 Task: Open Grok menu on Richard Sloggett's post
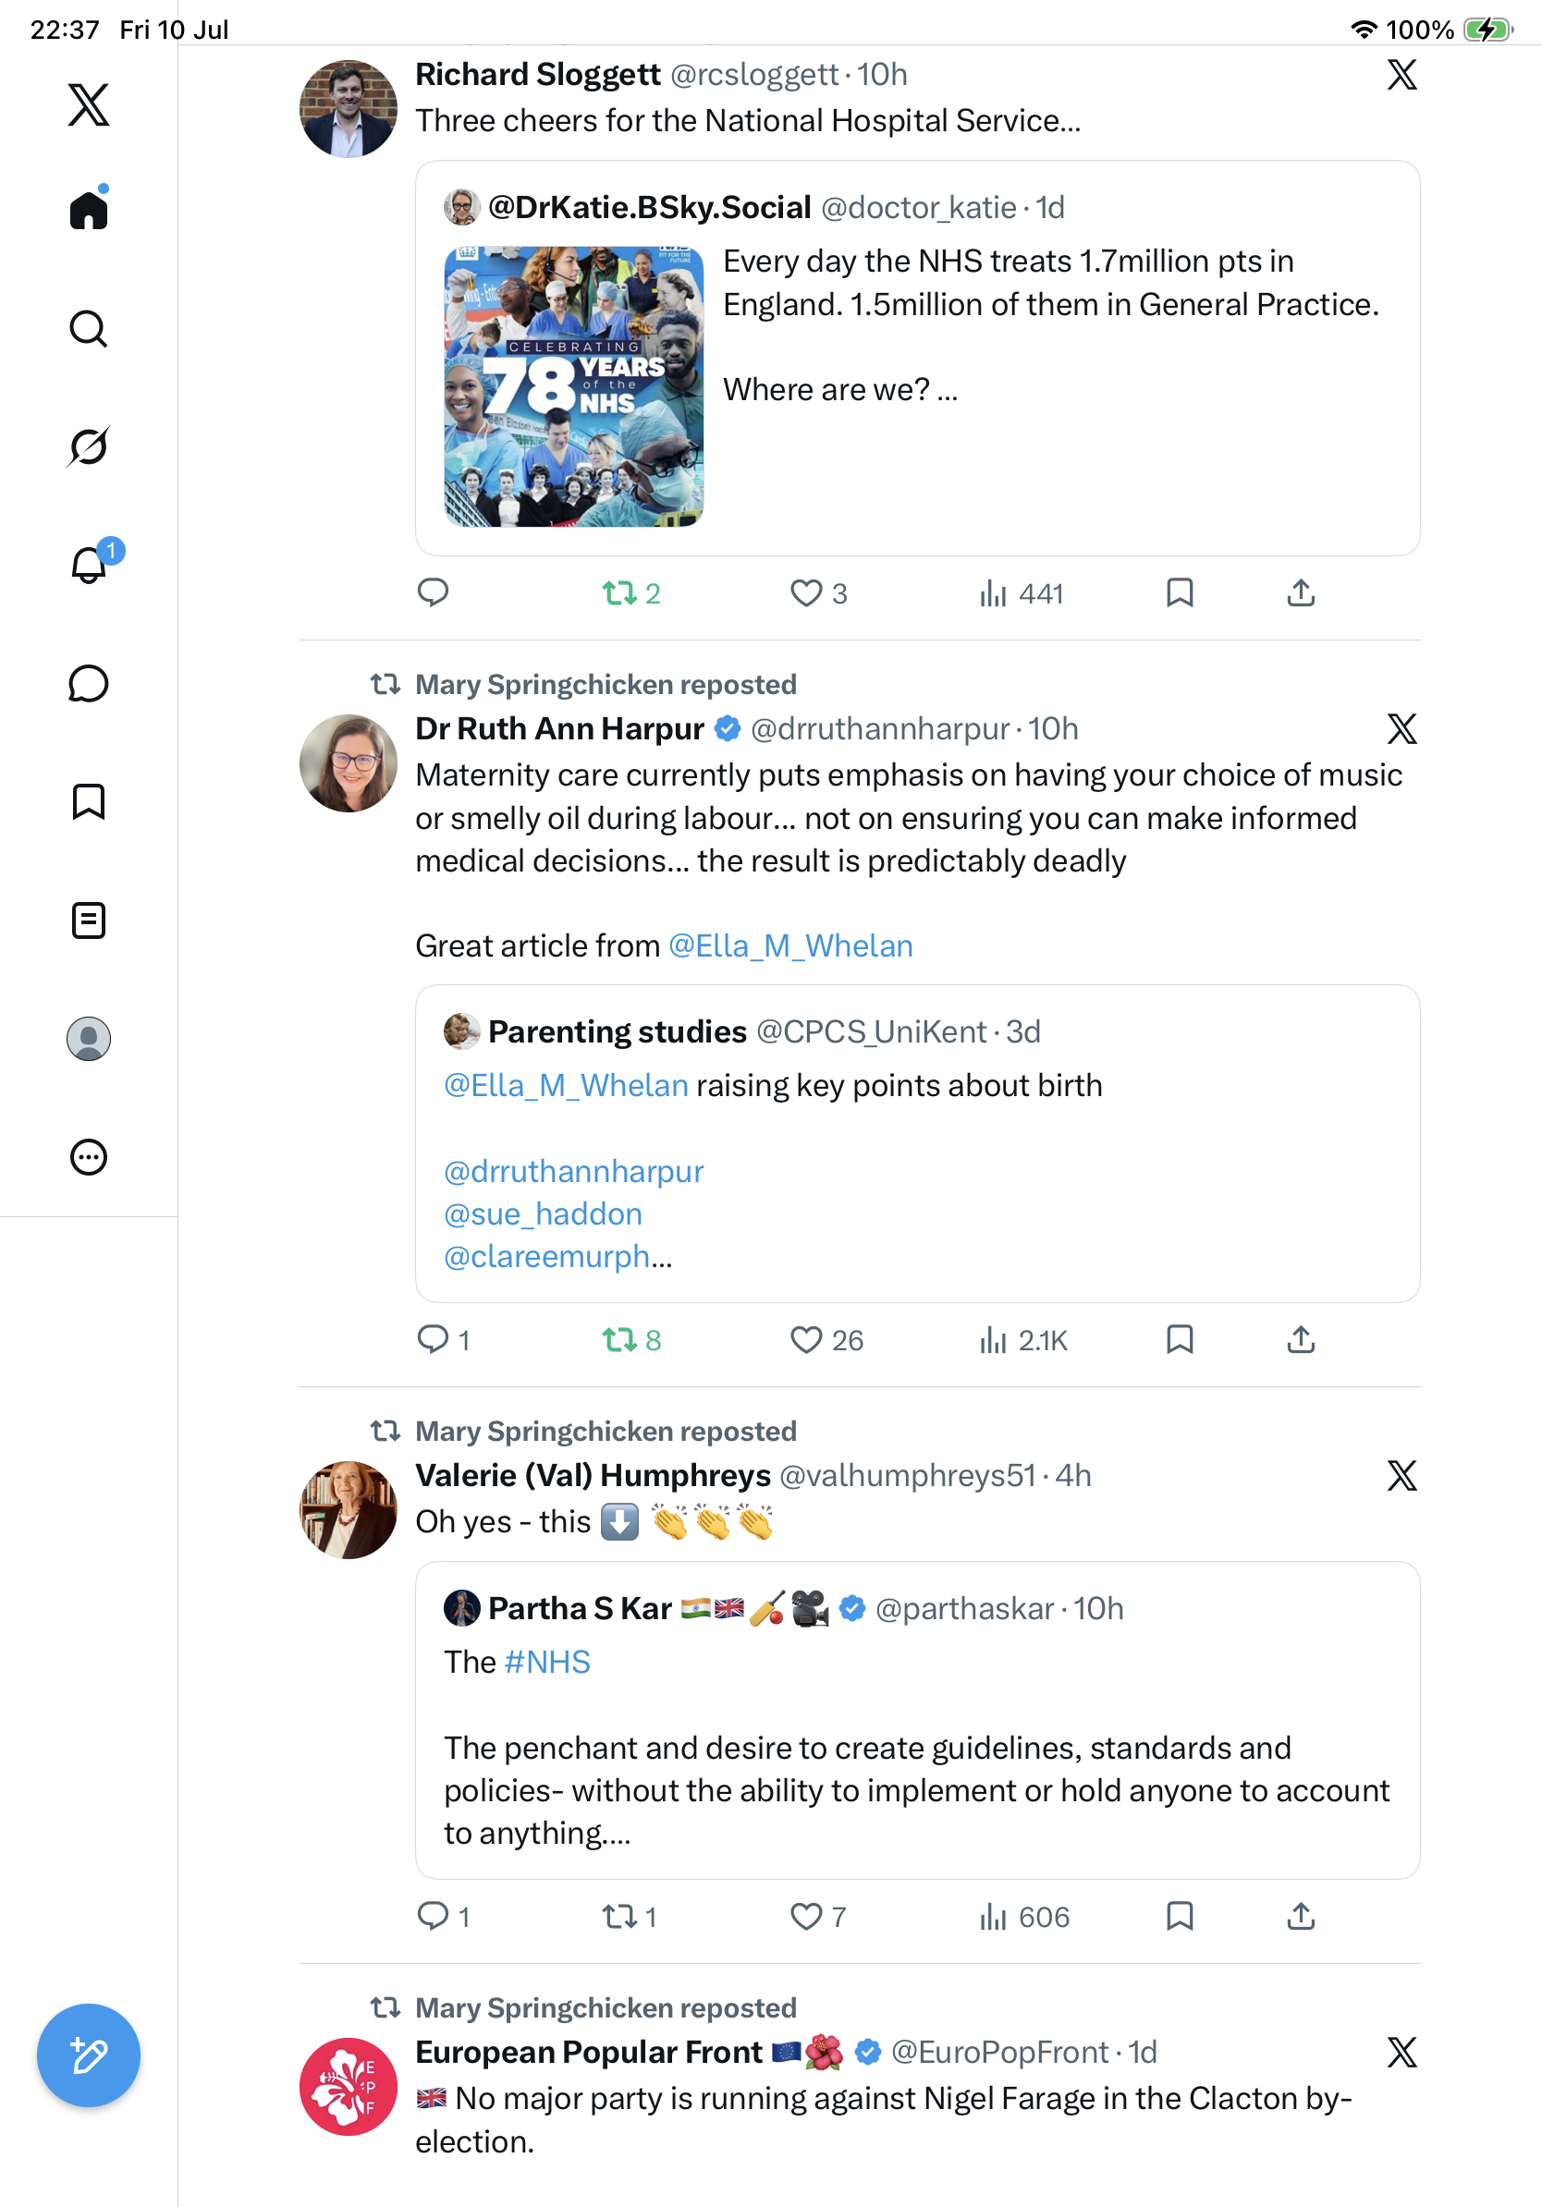pyautogui.click(x=1401, y=75)
